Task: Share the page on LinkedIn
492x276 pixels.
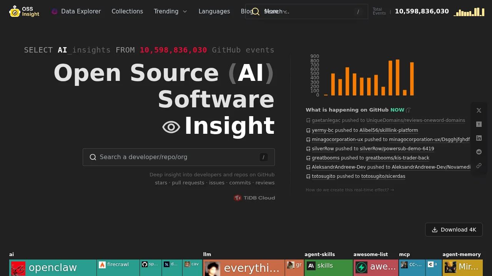Action: pyautogui.click(x=479, y=138)
